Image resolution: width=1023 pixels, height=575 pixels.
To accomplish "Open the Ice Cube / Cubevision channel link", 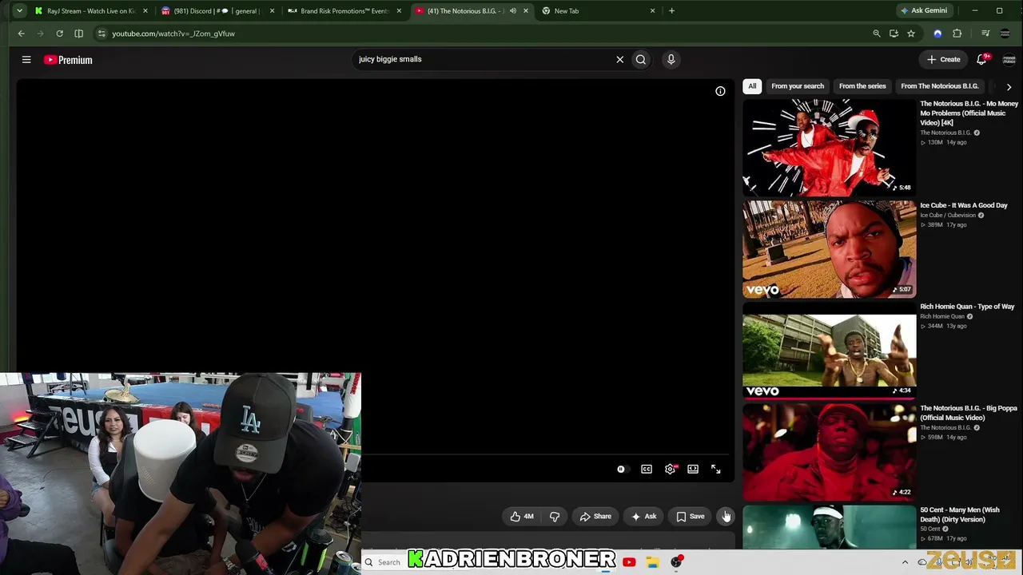I will coord(948,215).
